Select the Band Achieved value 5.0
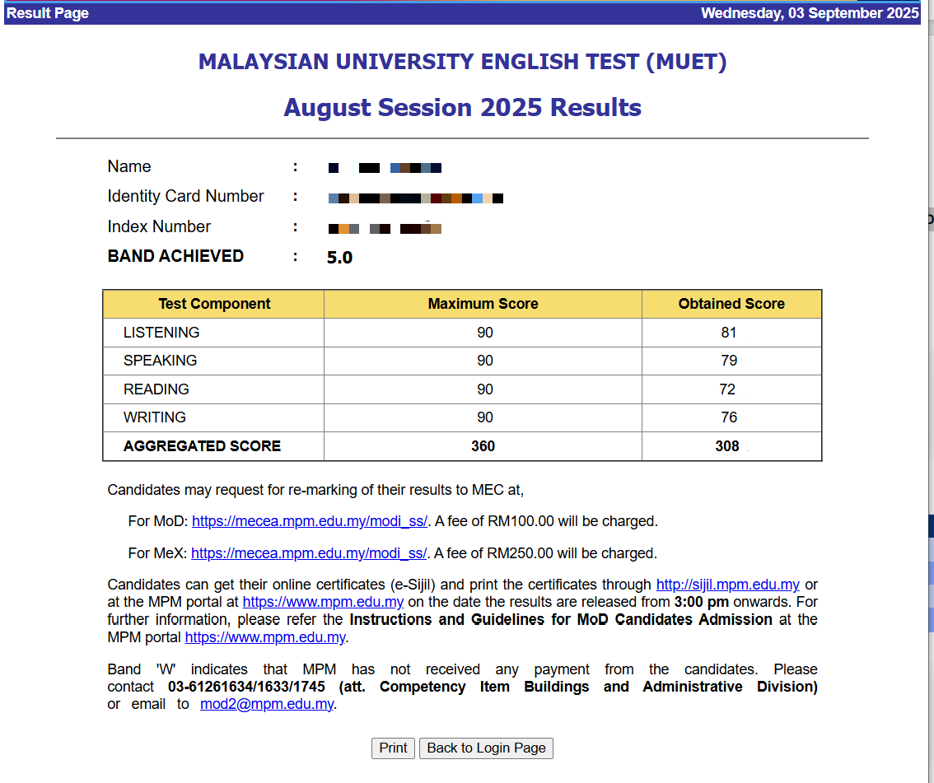934x783 pixels. (x=339, y=258)
